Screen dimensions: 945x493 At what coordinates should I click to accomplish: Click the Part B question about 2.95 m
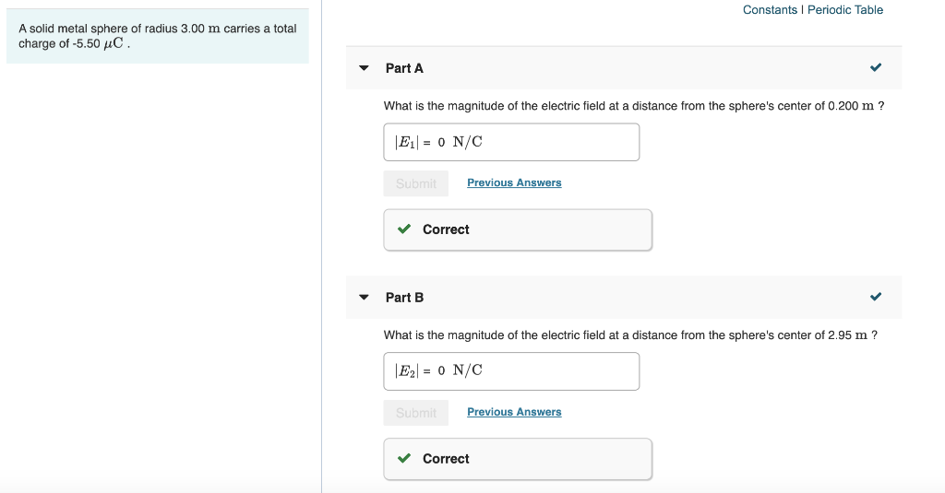point(630,335)
